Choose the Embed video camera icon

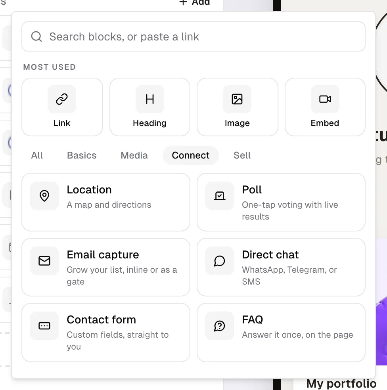(325, 99)
